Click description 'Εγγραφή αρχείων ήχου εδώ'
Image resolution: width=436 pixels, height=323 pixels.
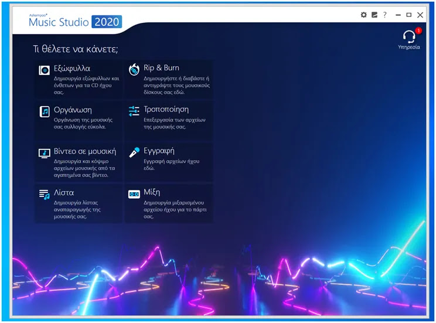point(172,165)
